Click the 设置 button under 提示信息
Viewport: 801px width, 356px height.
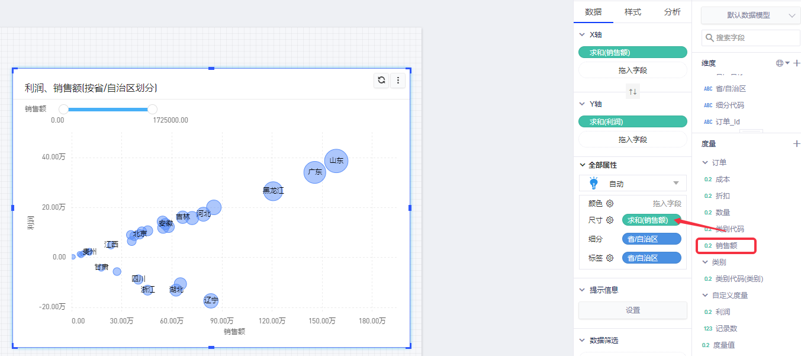pyautogui.click(x=632, y=310)
